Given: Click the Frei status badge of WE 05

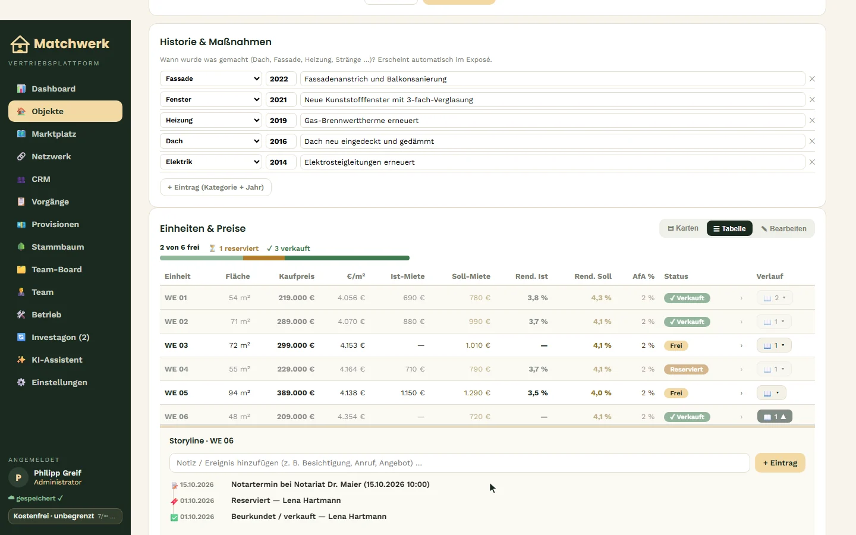Looking at the screenshot, I should coord(676,393).
